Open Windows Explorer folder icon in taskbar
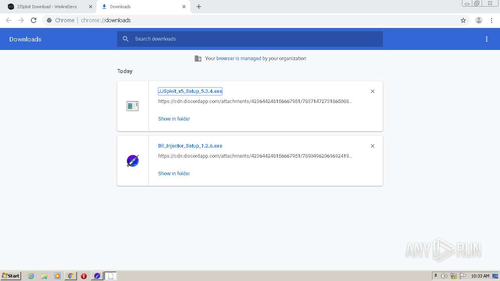The height and width of the screenshot is (281, 500). 44,276
